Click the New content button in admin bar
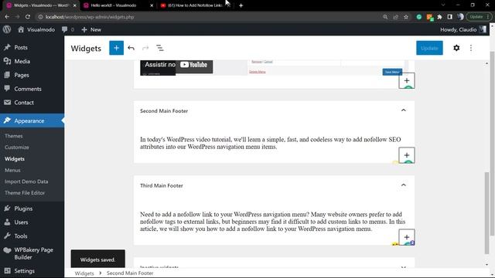495x278 pixels. pyautogui.click(x=91, y=29)
